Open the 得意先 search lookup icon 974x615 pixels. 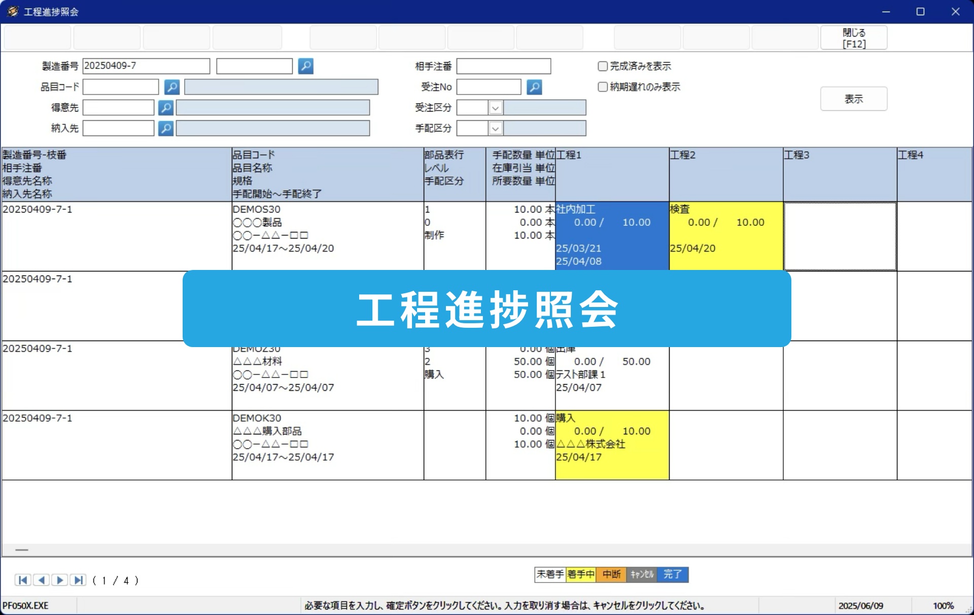tap(166, 108)
